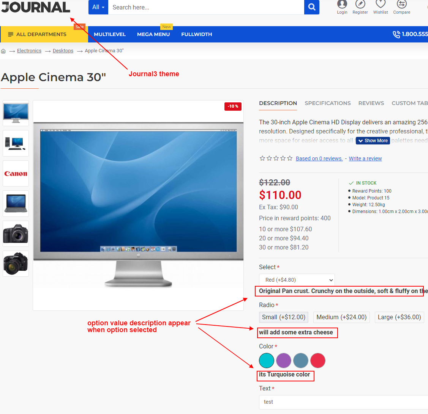428x414 pixels.
Task: Open the Fullwidth menu item
Action: click(197, 34)
